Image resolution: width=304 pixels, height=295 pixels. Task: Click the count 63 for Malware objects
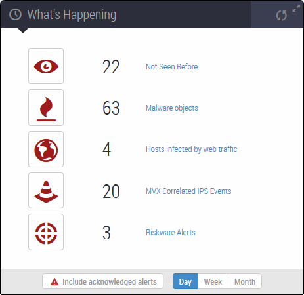pos(111,108)
